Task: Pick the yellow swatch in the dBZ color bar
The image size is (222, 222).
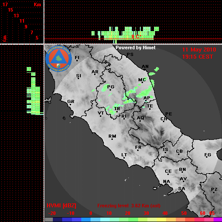Action: (161, 220)
